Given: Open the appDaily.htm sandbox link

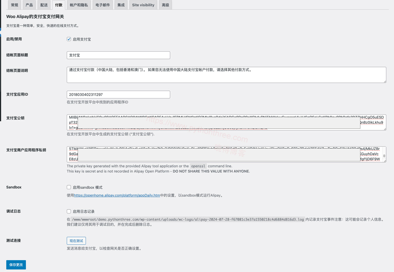Looking at the screenshot, I should tap(117, 195).
